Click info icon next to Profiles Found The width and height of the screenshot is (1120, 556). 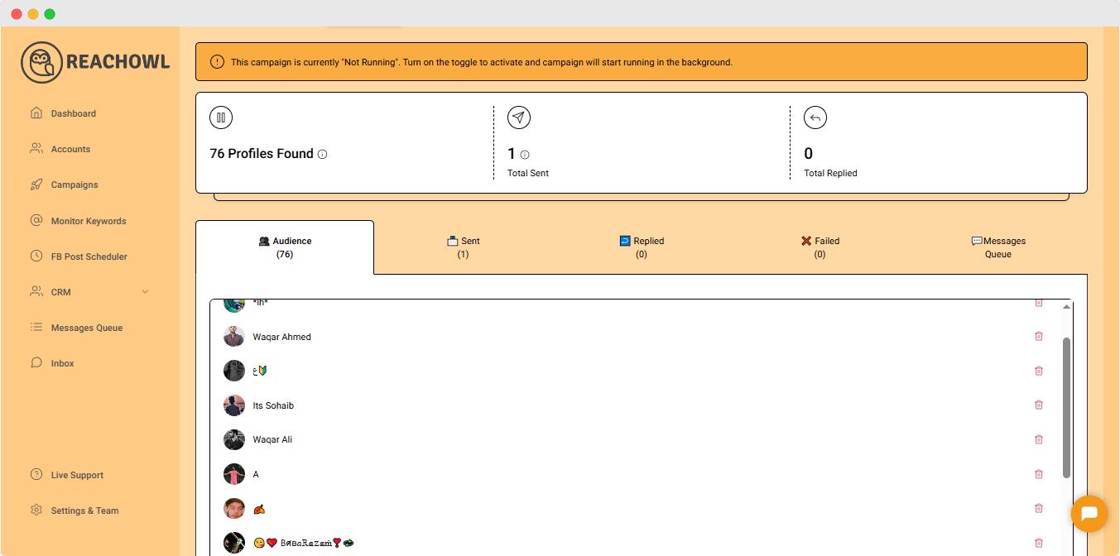(323, 154)
